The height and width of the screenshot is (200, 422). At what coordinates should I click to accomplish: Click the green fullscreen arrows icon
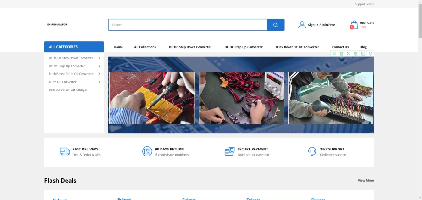[x=349, y=54]
